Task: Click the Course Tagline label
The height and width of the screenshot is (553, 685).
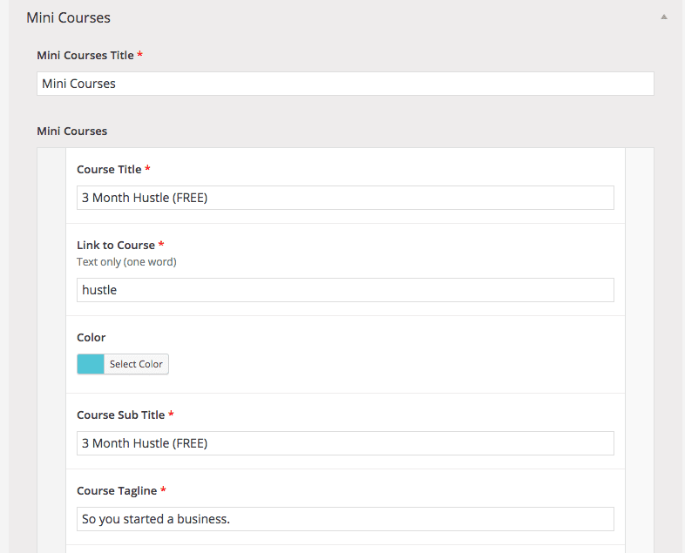Action: (x=117, y=491)
